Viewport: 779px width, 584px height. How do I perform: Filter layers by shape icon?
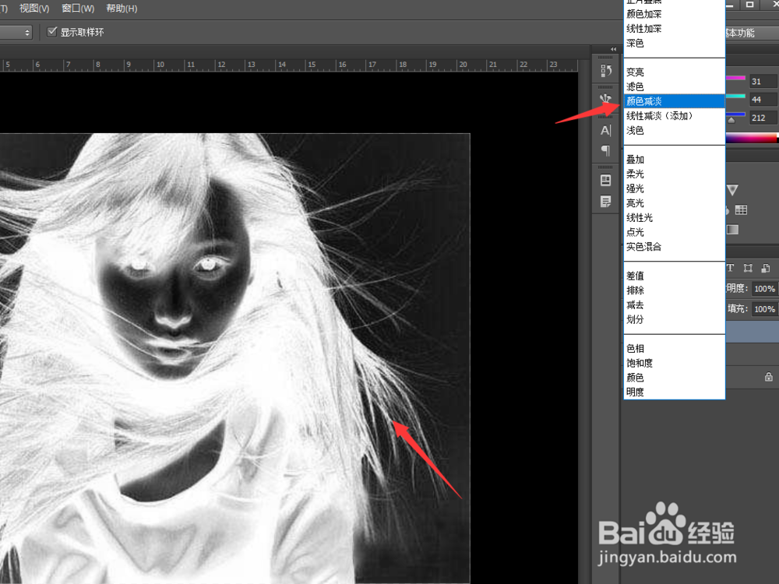point(748,268)
